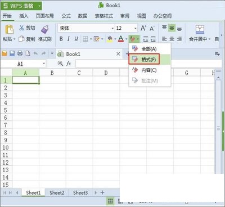Viewport: 225px width, 207px height.
Task: Align text right
Action: coord(179,39)
